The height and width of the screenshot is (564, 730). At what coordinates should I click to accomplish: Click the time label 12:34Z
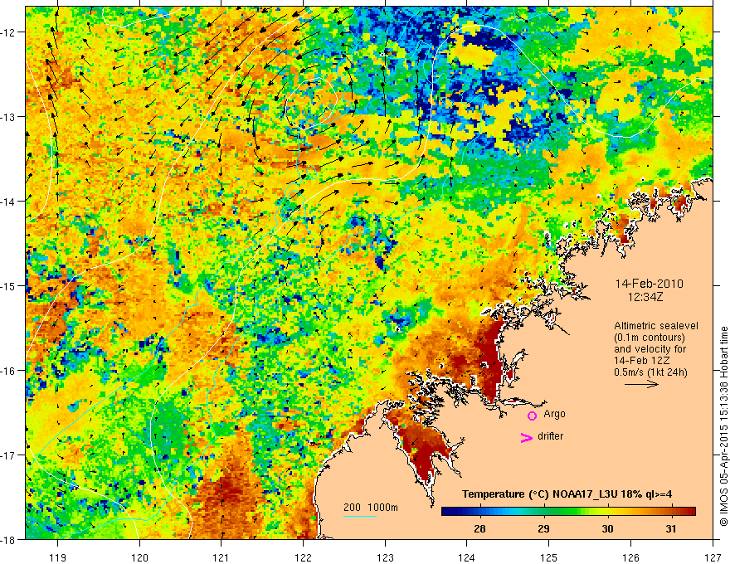point(645,297)
